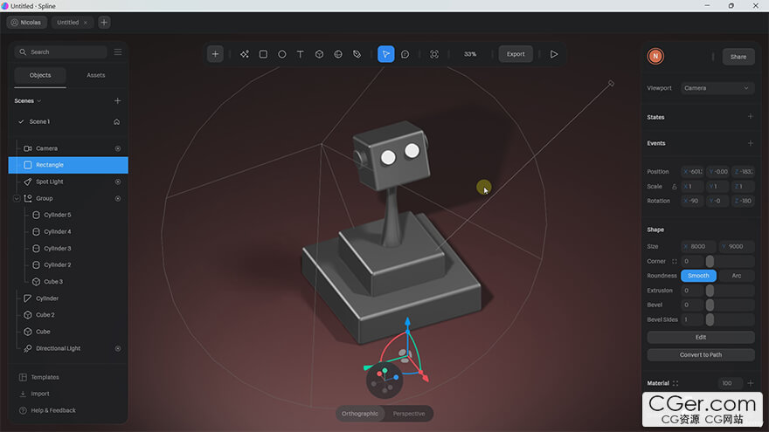Select the Rectangle shape tool in toolbar
Viewport: 769px width, 432px height.
tap(263, 54)
